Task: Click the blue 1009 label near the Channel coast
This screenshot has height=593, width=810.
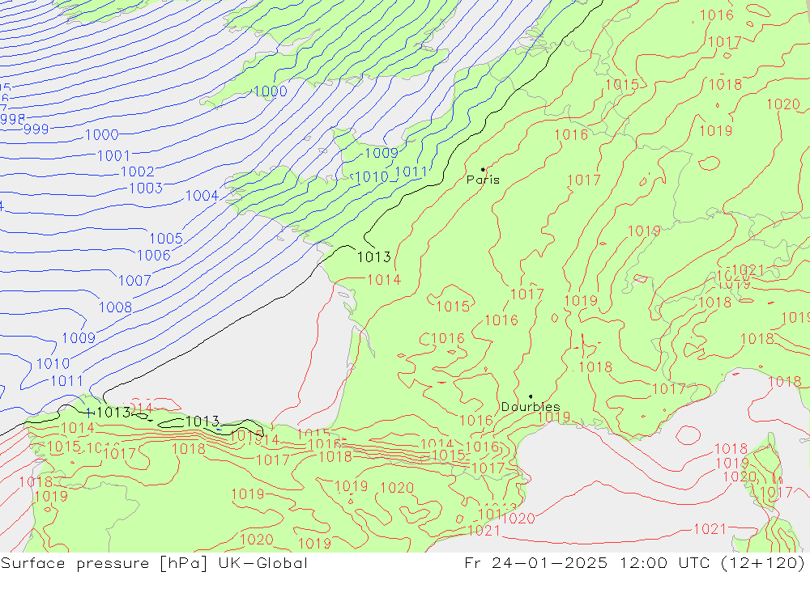Action: pos(382,153)
